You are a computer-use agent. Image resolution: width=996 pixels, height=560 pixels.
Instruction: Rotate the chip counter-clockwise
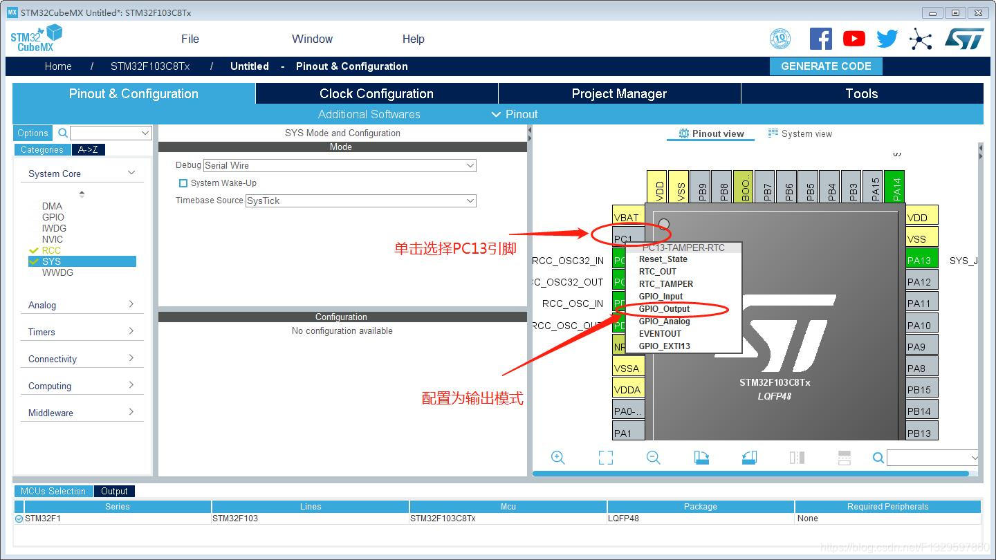pos(749,458)
